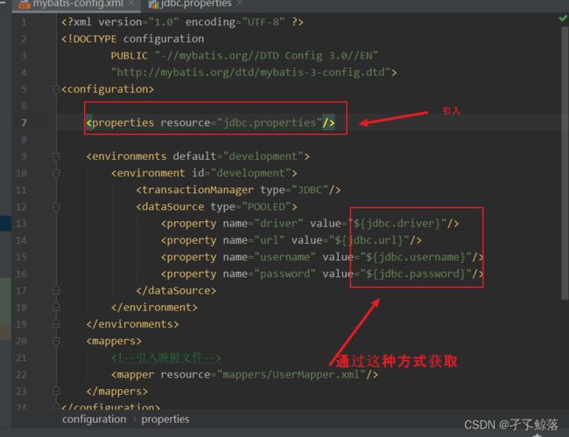Click the jdbc.properties file type icon
The width and height of the screenshot is (569, 437).
coord(154,4)
